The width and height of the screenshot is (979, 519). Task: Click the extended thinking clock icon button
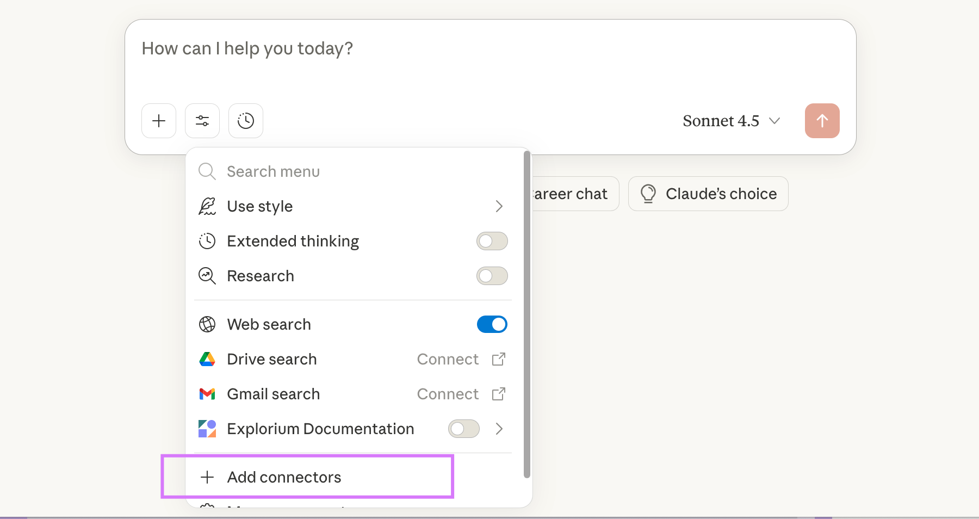click(246, 121)
